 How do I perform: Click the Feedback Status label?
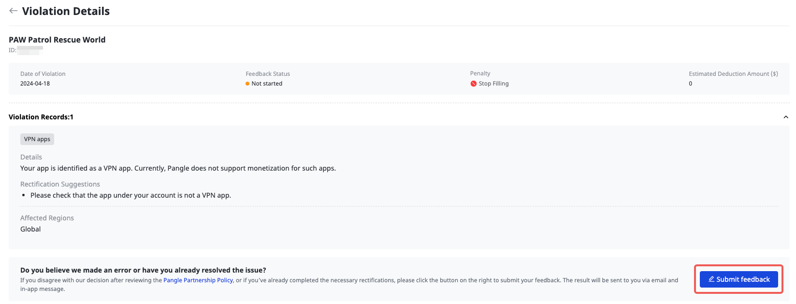click(268, 74)
